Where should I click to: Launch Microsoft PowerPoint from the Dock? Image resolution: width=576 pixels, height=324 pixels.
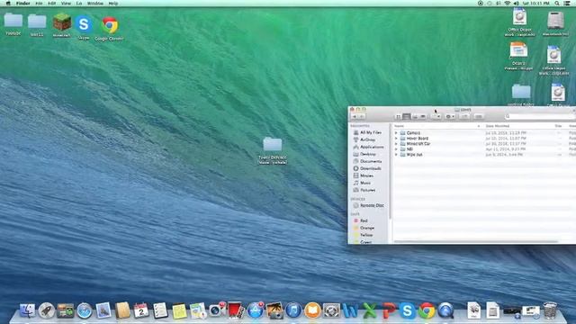click(389, 310)
